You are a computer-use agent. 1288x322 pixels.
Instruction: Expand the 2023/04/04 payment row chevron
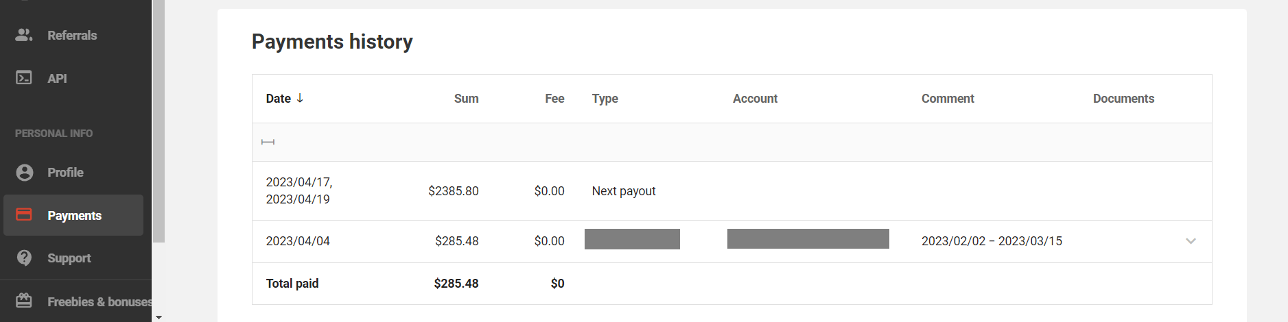[x=1191, y=241]
